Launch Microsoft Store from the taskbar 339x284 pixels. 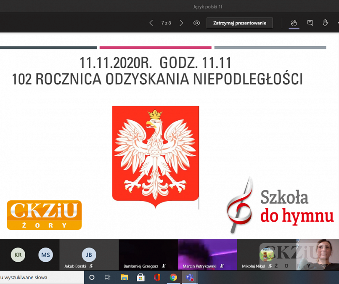pos(140,277)
